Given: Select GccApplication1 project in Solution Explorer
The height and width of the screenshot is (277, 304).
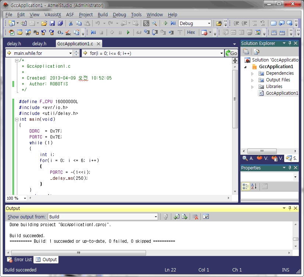Looking at the screenshot, I should [276, 67].
